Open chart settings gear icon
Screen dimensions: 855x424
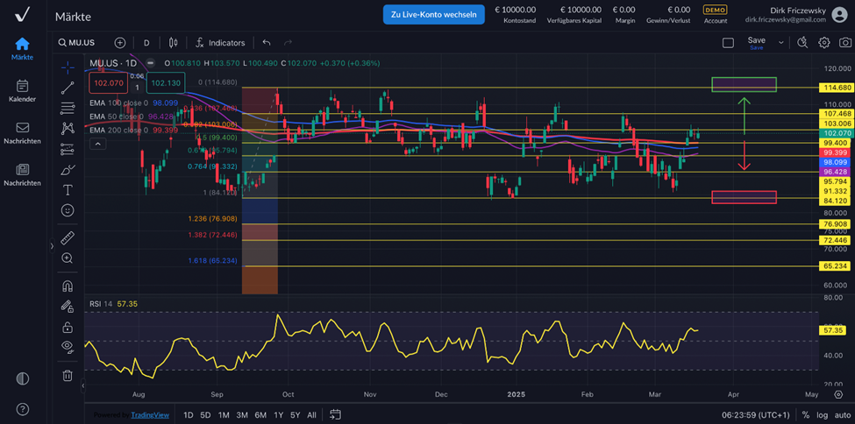824,42
